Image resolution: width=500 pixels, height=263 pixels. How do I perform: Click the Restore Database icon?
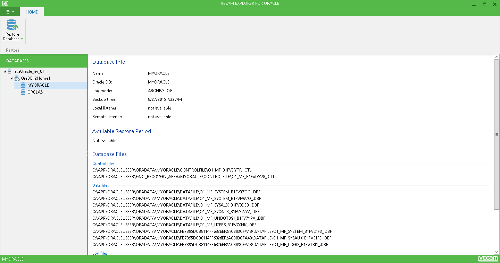tap(12, 25)
